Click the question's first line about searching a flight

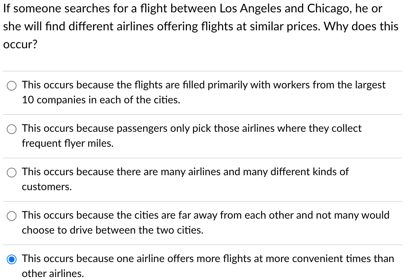pyautogui.click(x=192, y=9)
